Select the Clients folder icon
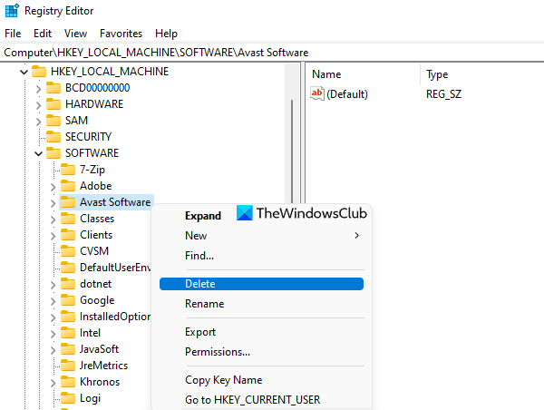The image size is (544, 410). (x=68, y=235)
